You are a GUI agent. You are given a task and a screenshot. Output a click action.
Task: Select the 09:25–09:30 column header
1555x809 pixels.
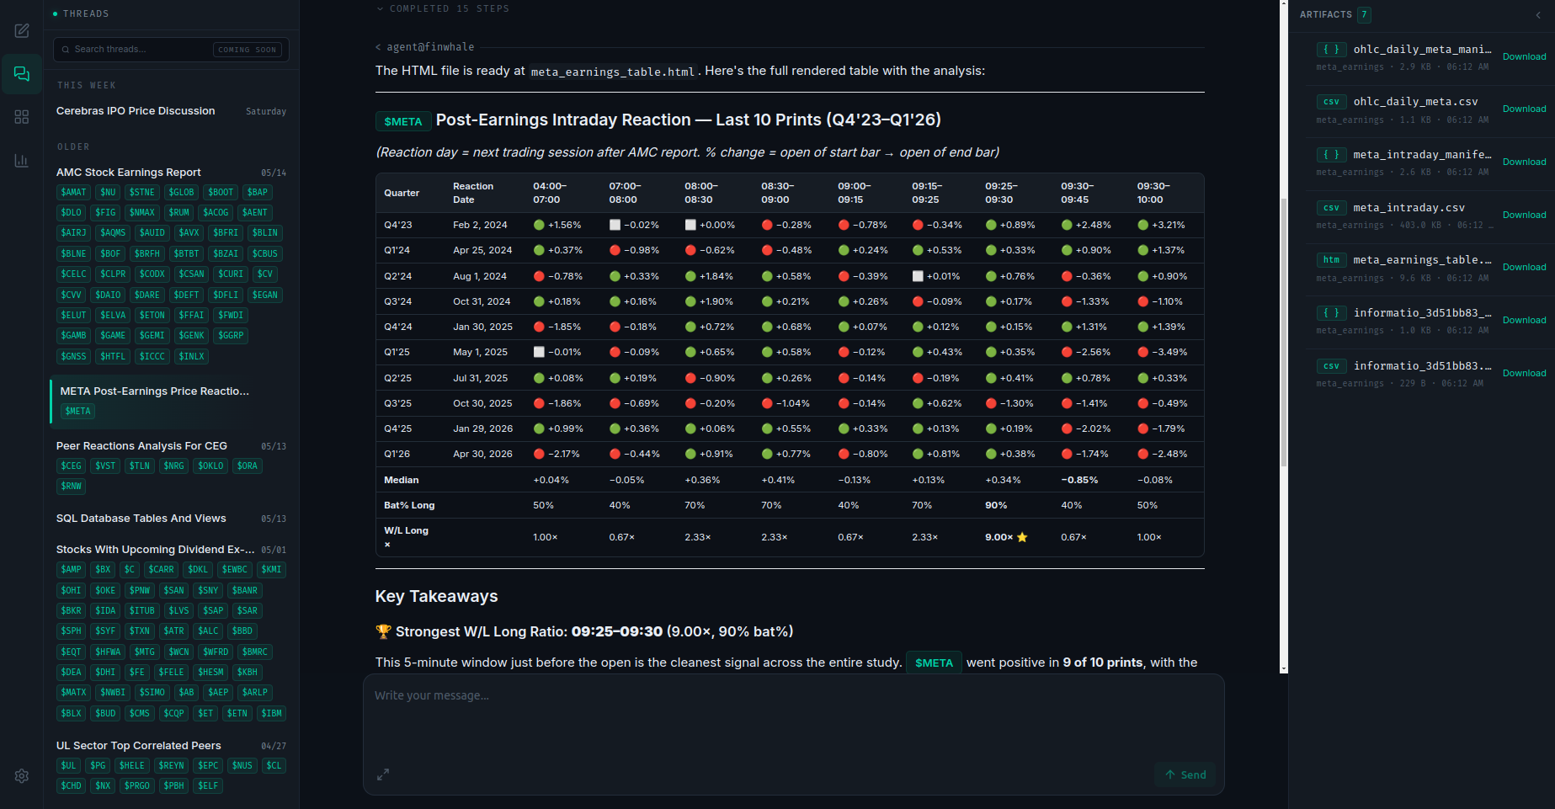(x=1002, y=193)
